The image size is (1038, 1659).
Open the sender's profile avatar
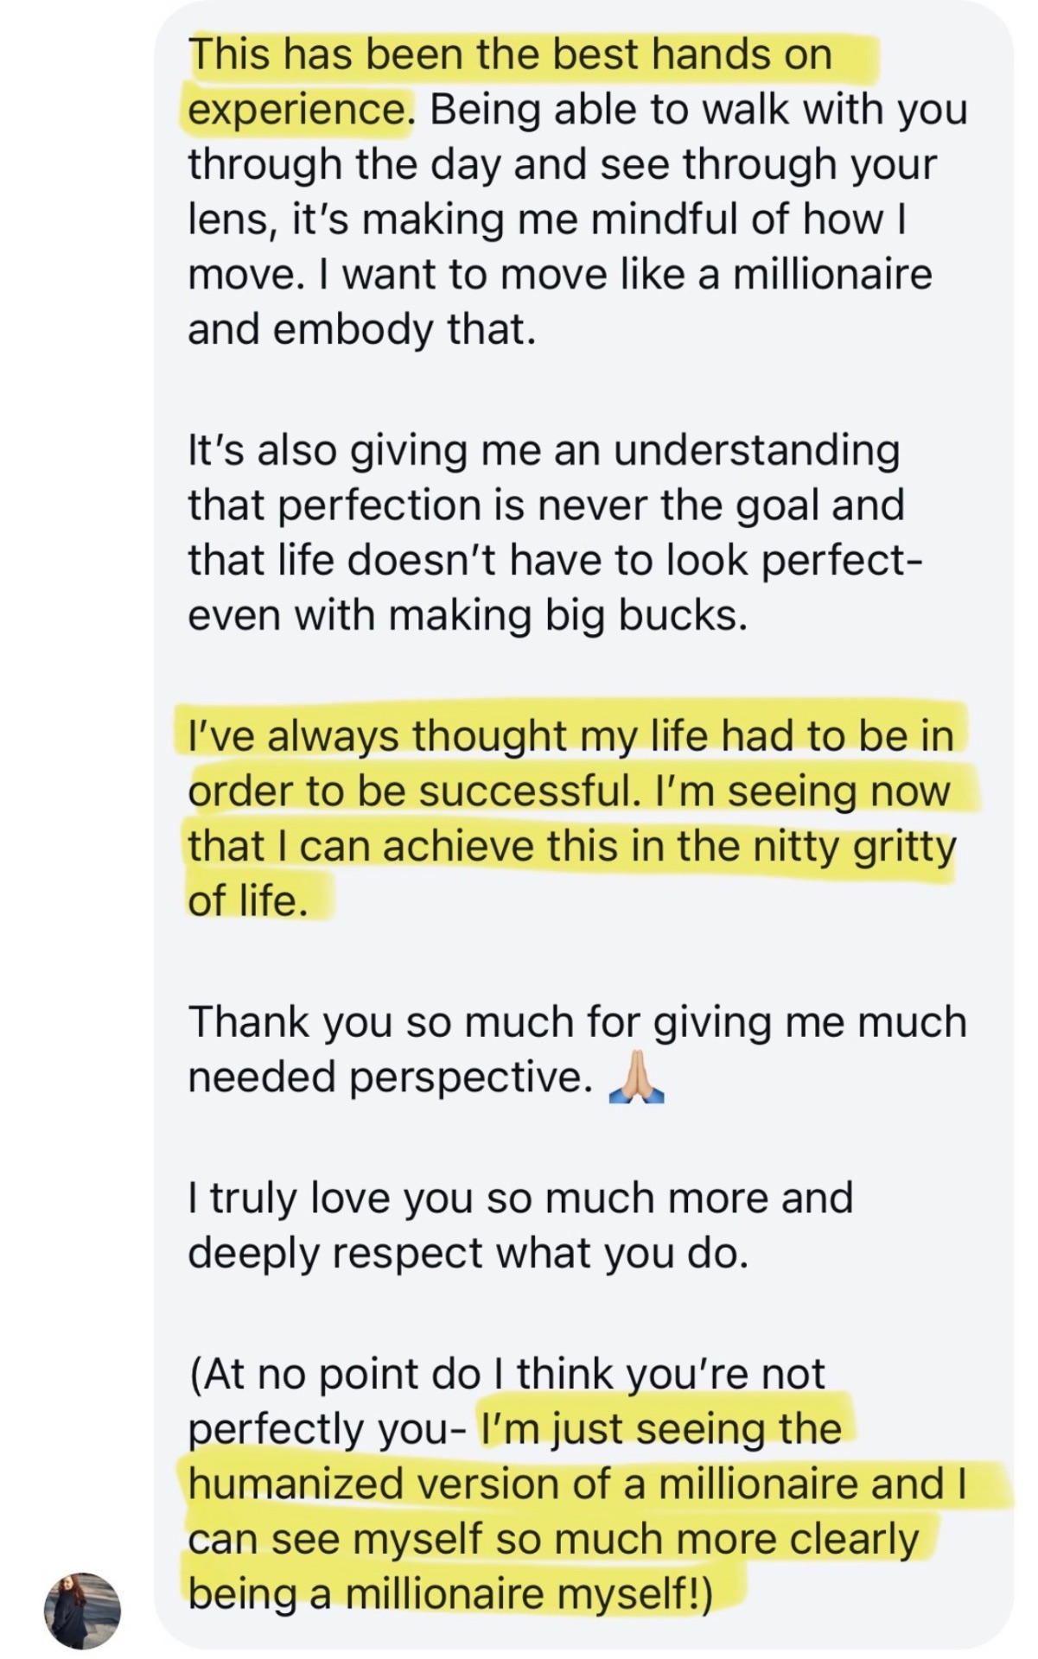pos(82,1610)
